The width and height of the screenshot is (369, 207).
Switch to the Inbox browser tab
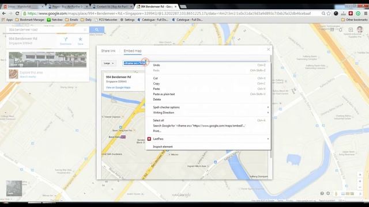pyautogui.click(x=24, y=6)
